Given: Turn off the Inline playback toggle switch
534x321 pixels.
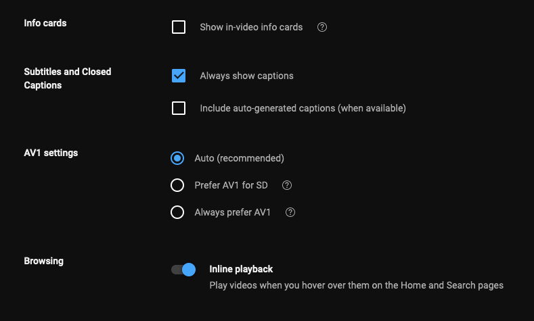Looking at the screenshot, I should [183, 270].
